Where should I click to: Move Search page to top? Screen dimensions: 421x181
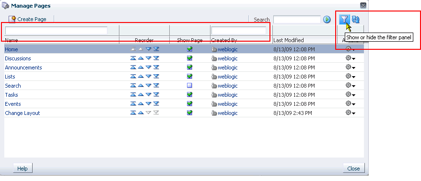click(x=133, y=86)
